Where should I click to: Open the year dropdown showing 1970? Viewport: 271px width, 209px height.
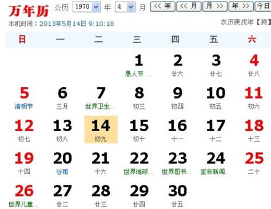tap(87, 7)
